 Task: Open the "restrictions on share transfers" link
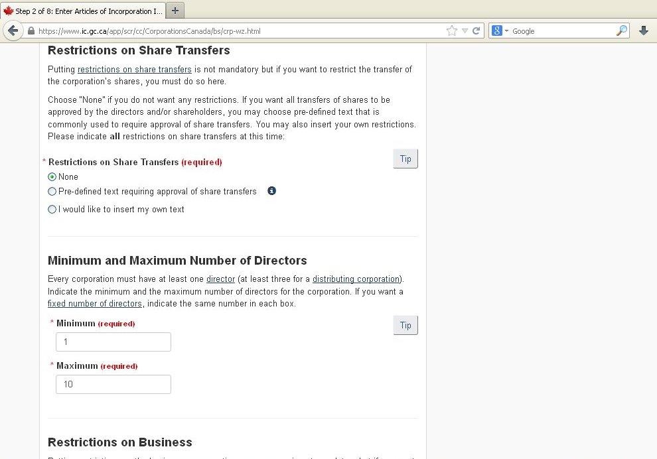click(134, 70)
